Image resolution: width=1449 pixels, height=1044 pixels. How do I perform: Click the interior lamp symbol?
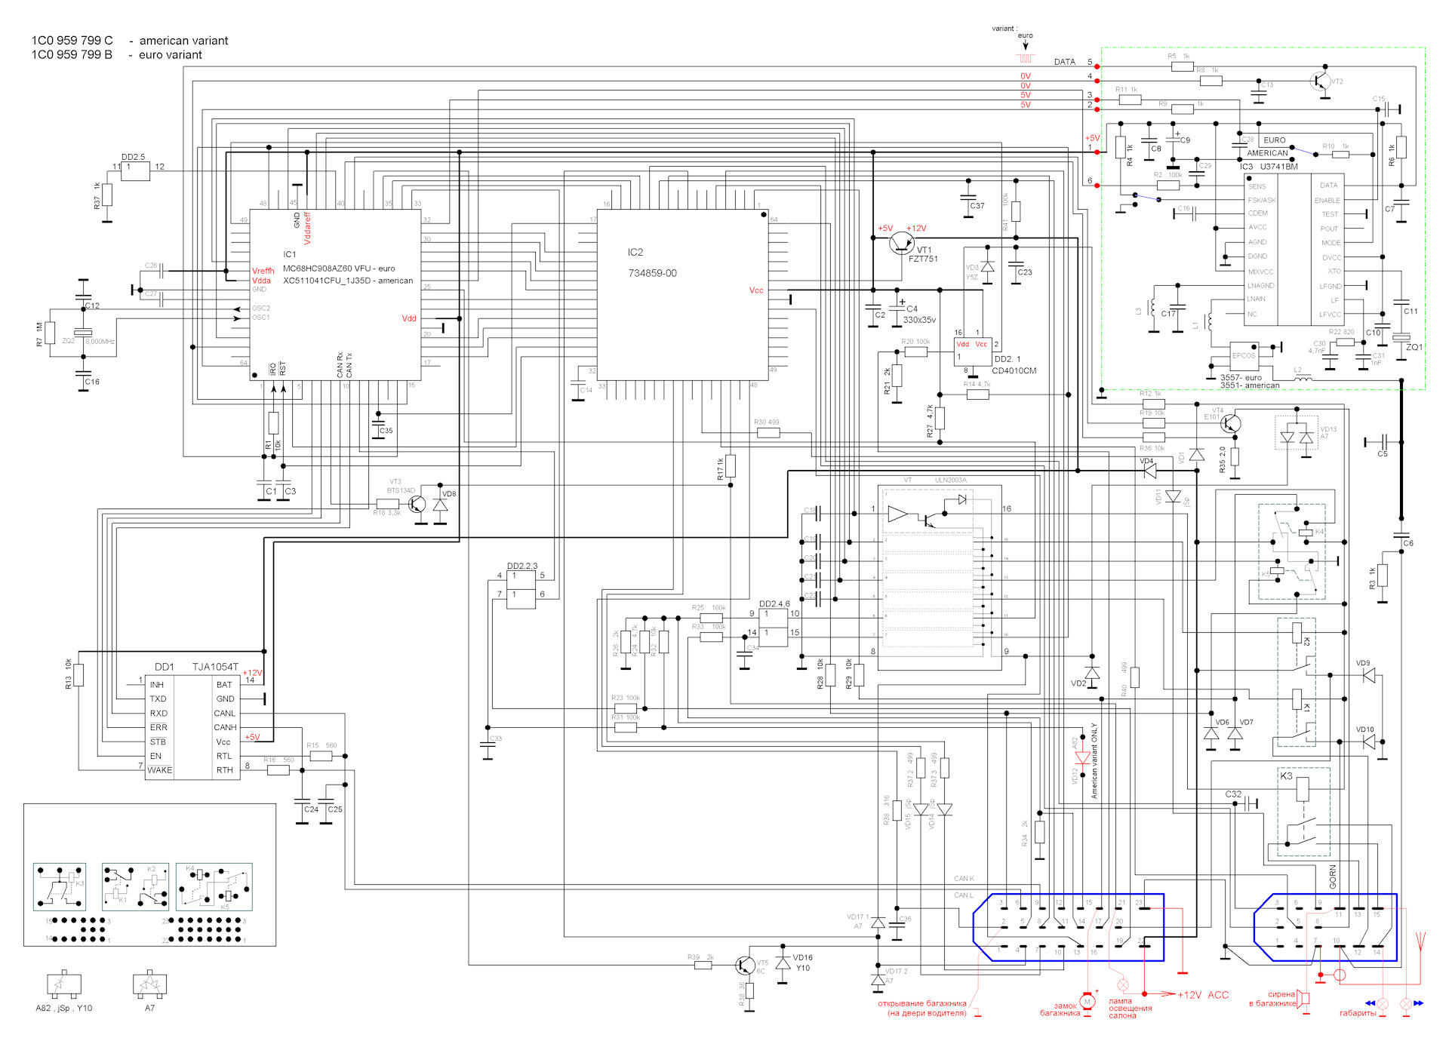click(1122, 985)
